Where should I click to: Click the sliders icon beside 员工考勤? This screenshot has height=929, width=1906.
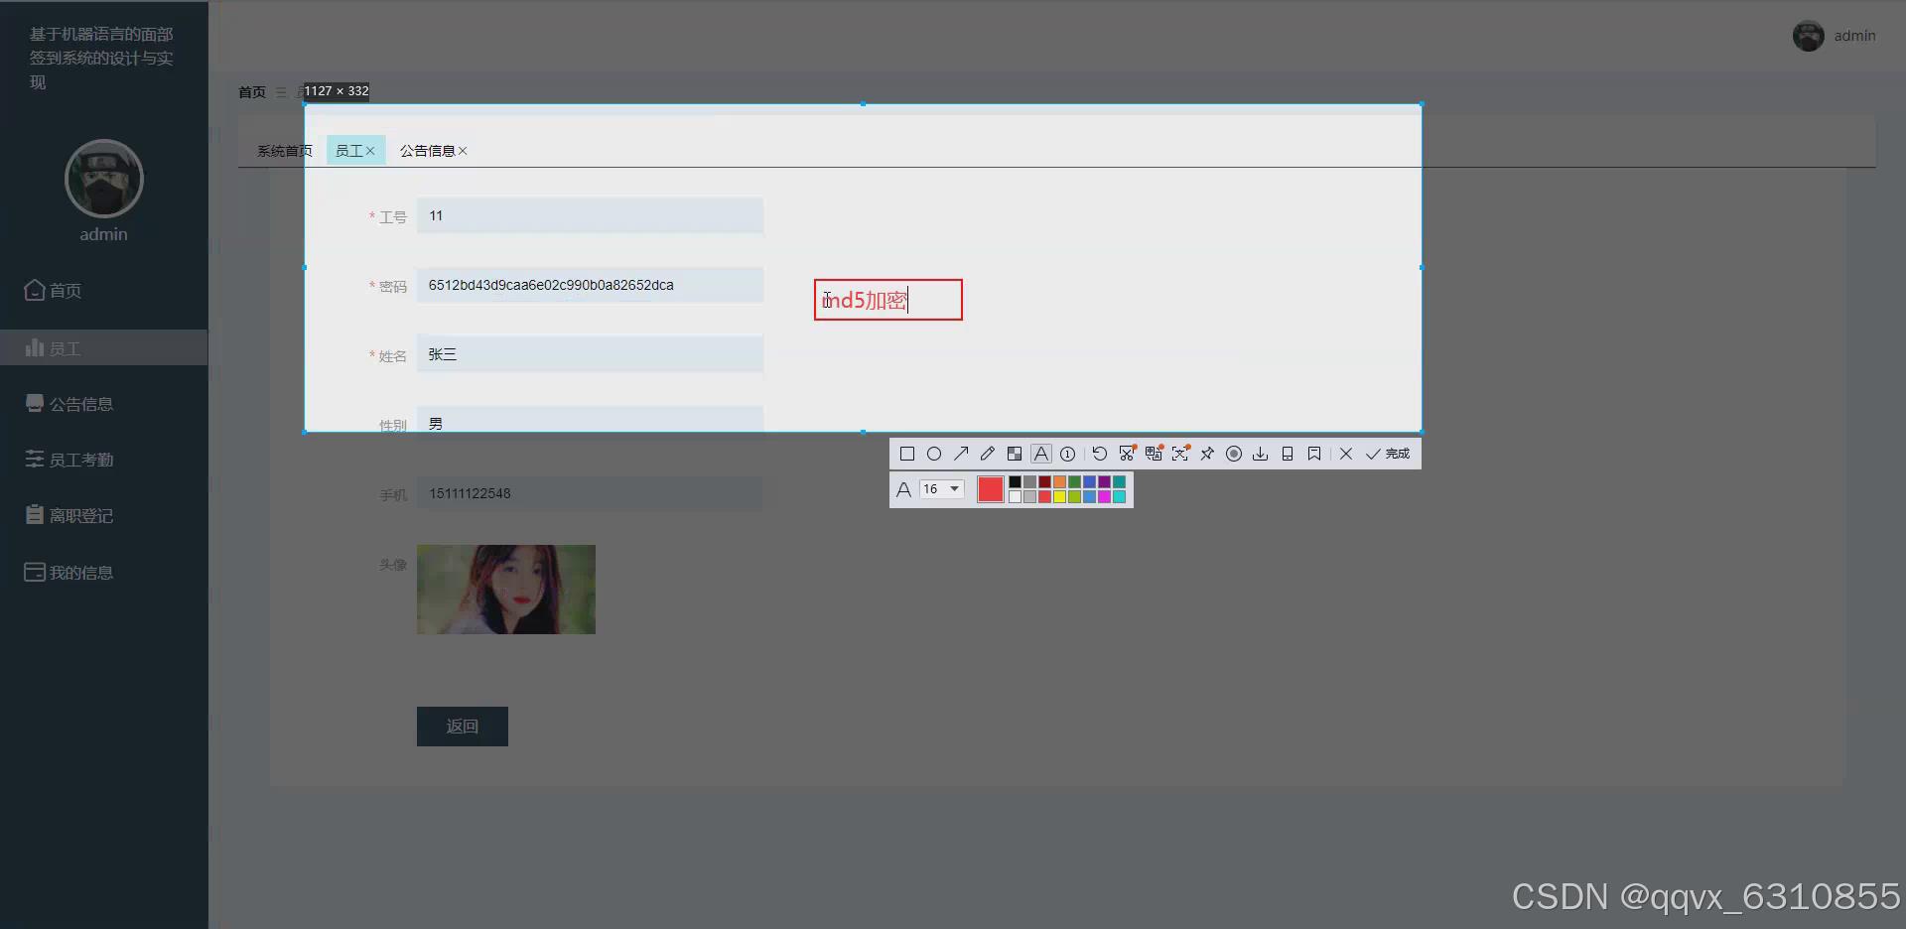(x=35, y=459)
